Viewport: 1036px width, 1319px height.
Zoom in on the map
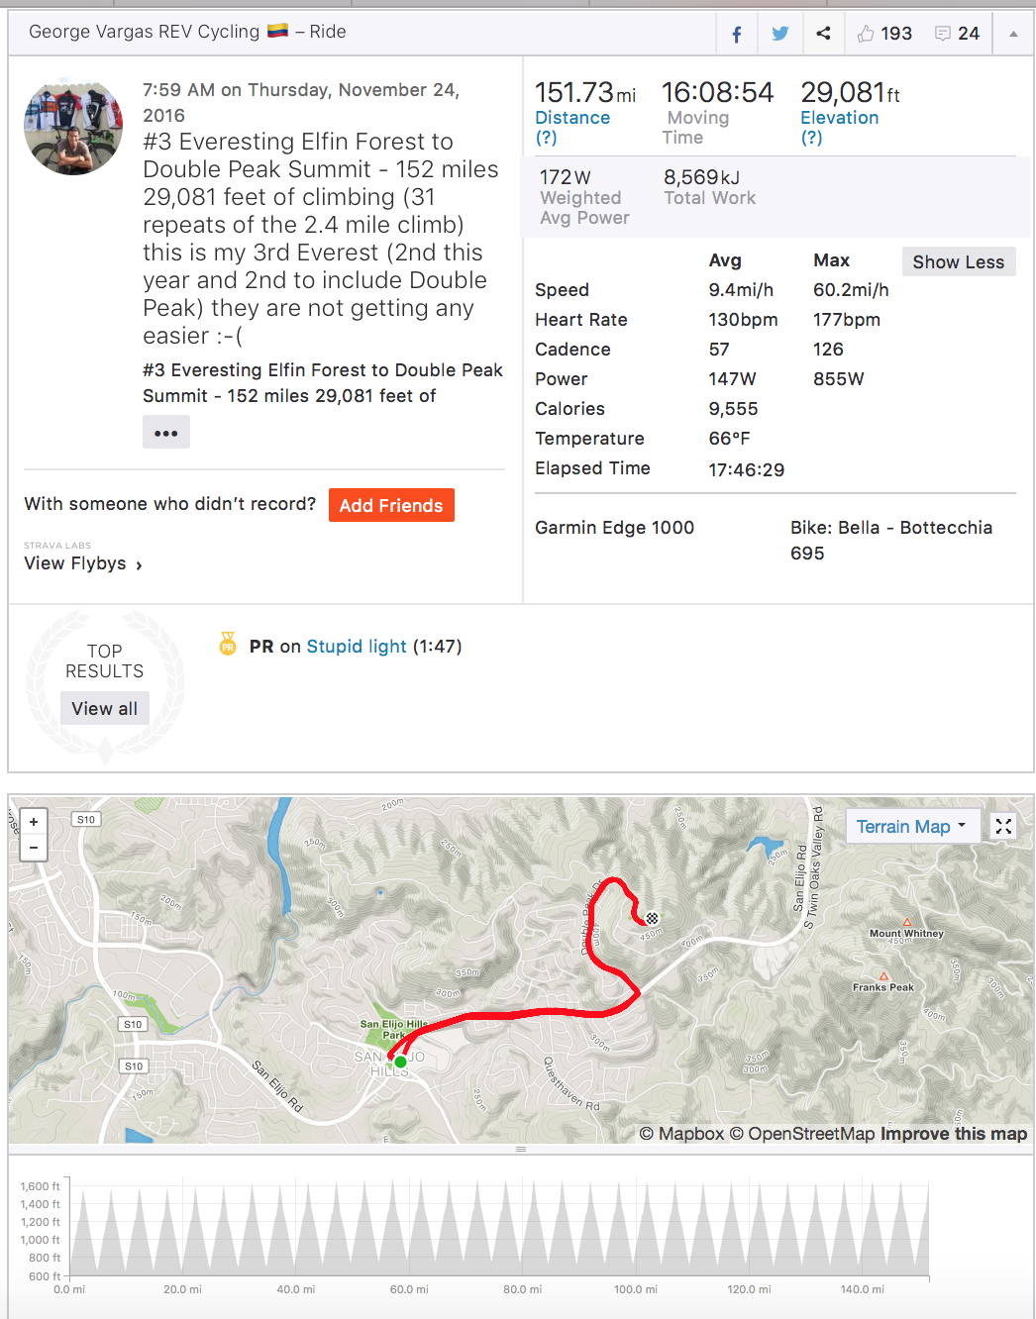pyautogui.click(x=34, y=822)
